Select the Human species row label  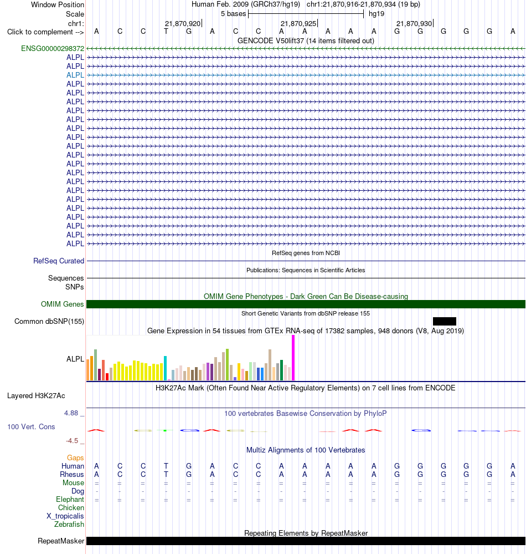(73, 466)
